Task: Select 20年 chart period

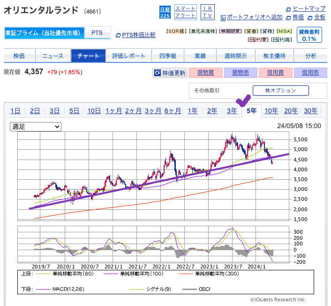Action: tap(291, 111)
